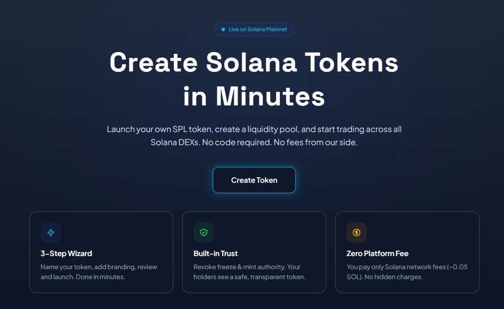Click the heading Create Solana Tokens in Minutes
Screen dimensions: 504x309
(254, 80)
